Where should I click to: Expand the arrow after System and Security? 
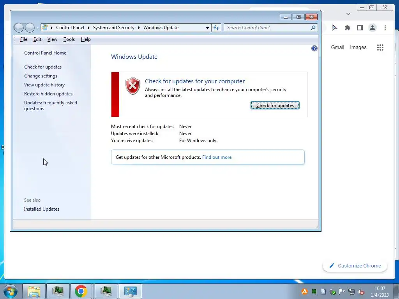pos(139,28)
